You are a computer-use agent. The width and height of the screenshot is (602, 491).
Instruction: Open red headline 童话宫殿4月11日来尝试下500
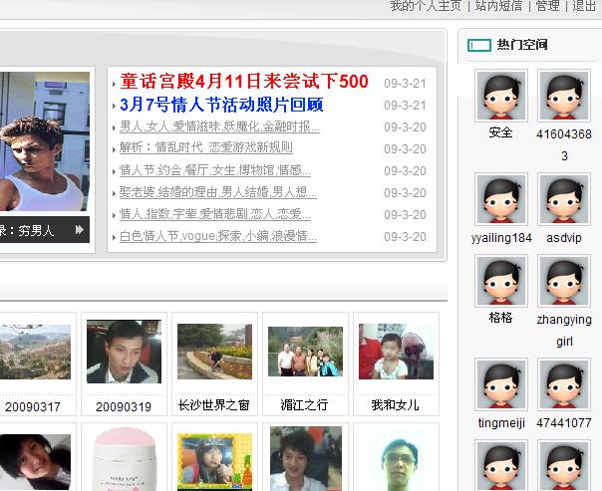[244, 82]
